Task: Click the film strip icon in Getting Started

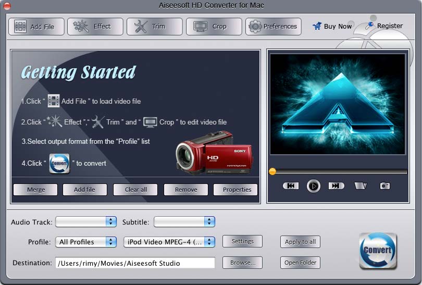Action: [x=54, y=101]
